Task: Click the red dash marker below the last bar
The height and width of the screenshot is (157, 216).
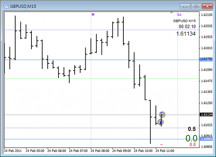Action: [x=161, y=145]
